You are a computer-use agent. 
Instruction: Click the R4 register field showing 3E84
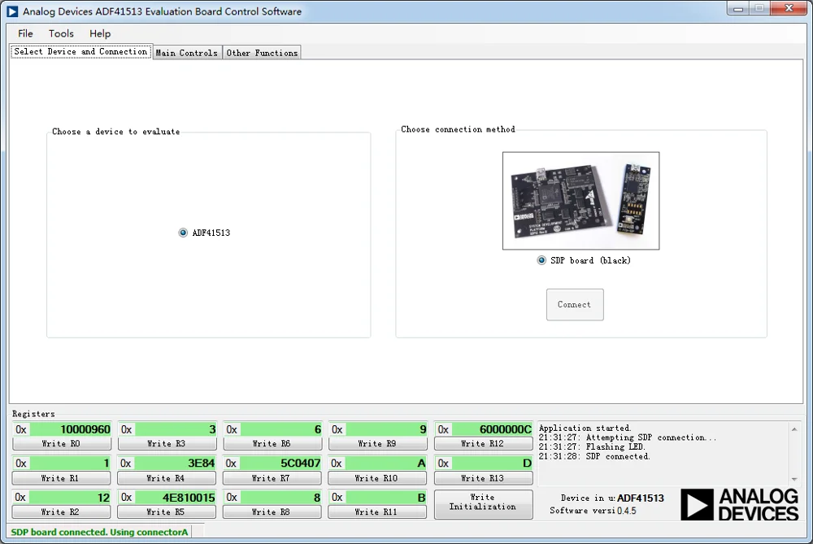tap(176, 463)
